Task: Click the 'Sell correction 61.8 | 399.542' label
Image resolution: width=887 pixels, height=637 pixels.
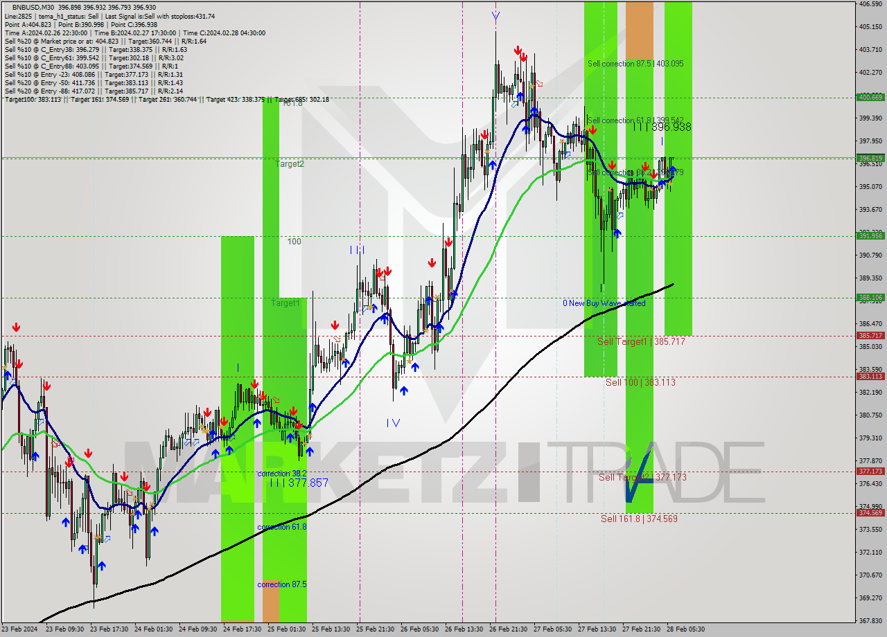Action: 635,120
